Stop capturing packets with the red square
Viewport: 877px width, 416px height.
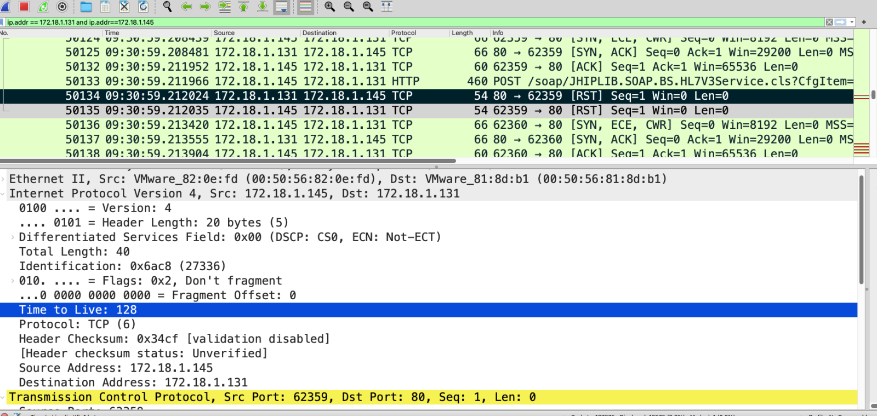click(24, 7)
